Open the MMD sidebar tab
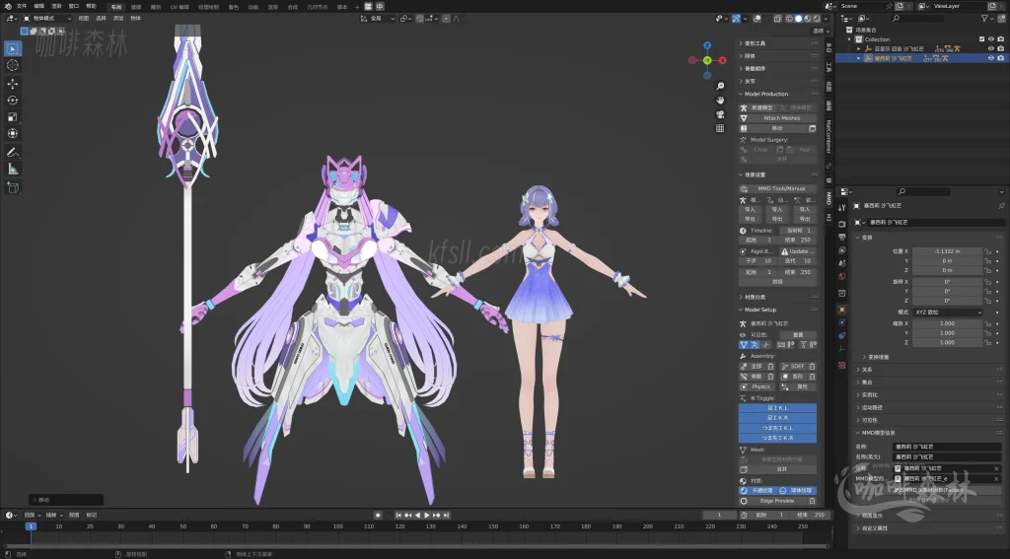Screen dimensions: 1010x559 coord(829,198)
